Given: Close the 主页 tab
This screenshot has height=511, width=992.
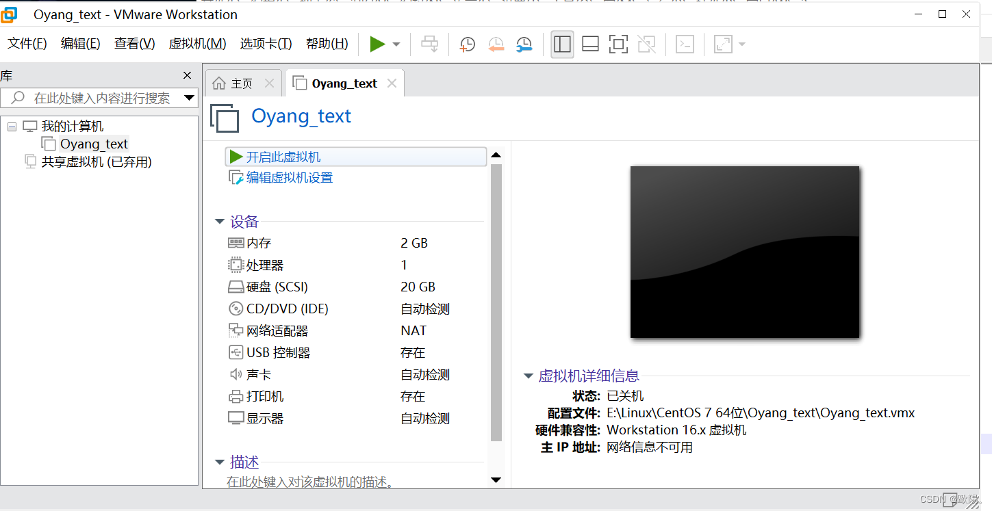Looking at the screenshot, I should pyautogui.click(x=270, y=83).
